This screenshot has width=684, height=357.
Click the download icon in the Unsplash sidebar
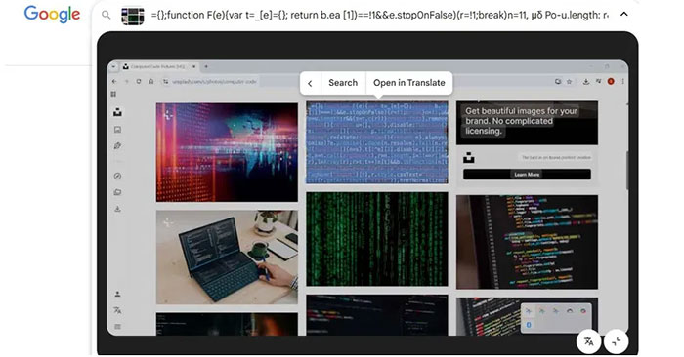[117, 209]
